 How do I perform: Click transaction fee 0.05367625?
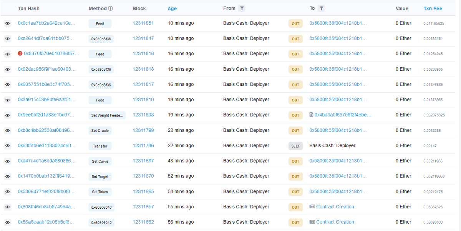433,207
